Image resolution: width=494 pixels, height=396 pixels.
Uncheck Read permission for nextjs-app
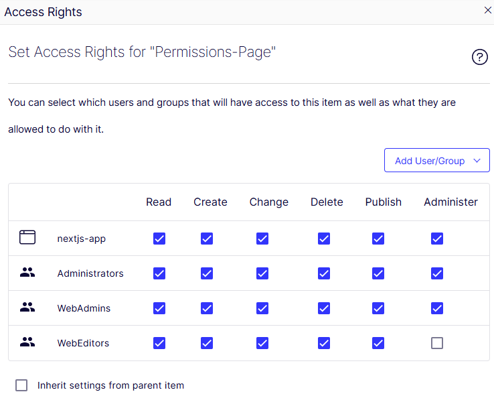click(x=159, y=239)
